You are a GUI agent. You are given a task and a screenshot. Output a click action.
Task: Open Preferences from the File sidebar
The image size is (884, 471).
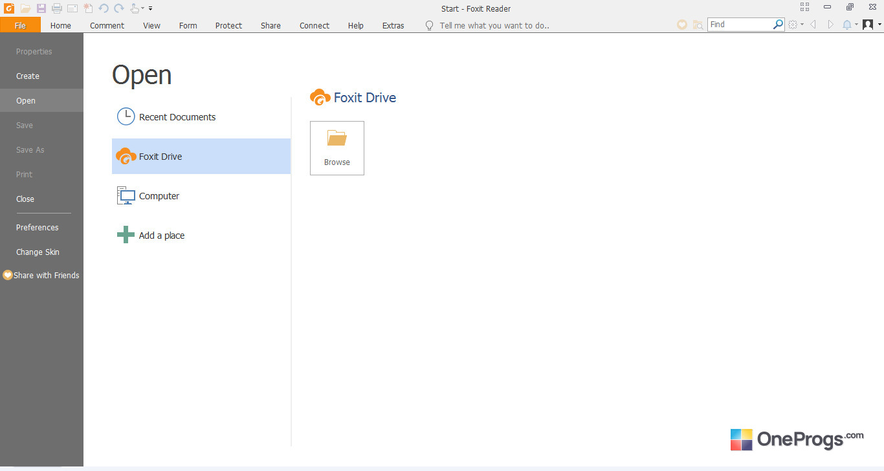point(41,228)
